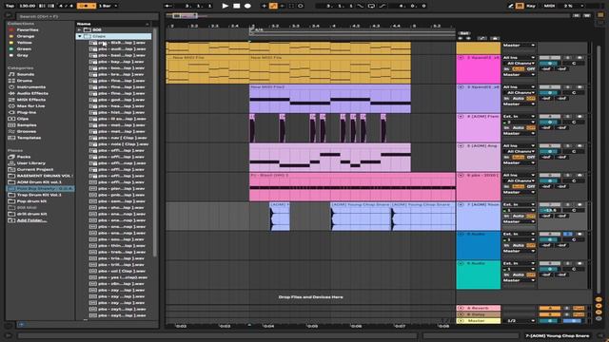Open Master 1/2 output dropdown
The height and width of the screenshot is (342, 609).
coord(519,321)
